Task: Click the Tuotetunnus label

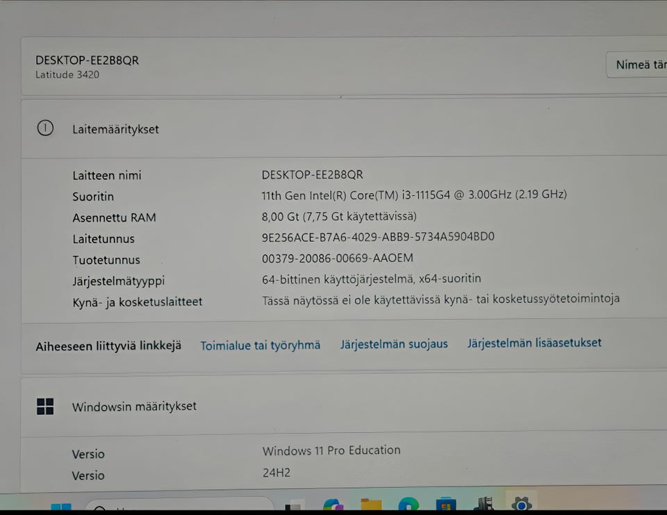Action: coord(106,260)
